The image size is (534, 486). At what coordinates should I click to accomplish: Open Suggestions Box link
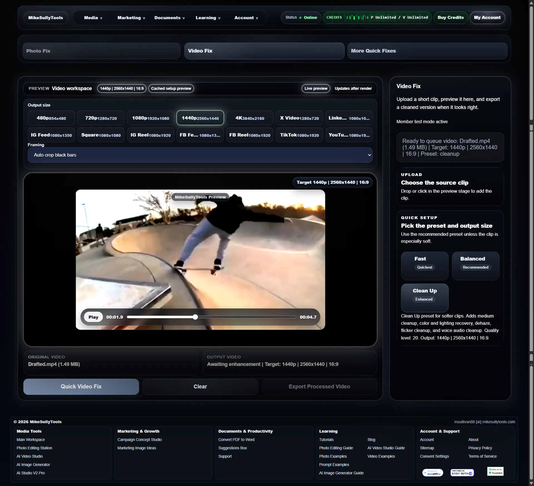233,448
